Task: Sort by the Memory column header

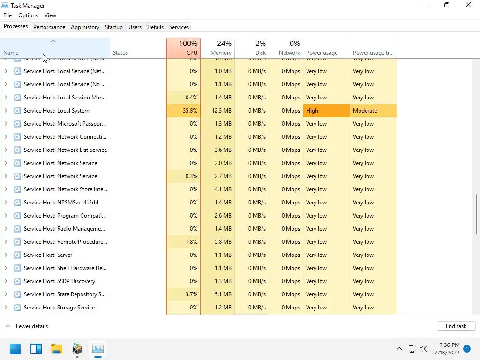Action: (x=217, y=48)
